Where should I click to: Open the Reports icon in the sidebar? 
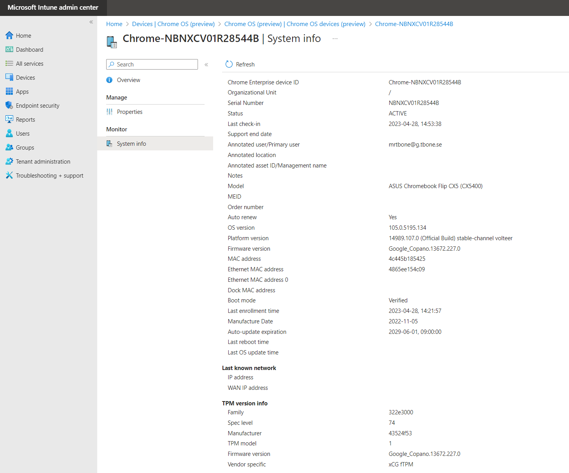pyautogui.click(x=9, y=119)
